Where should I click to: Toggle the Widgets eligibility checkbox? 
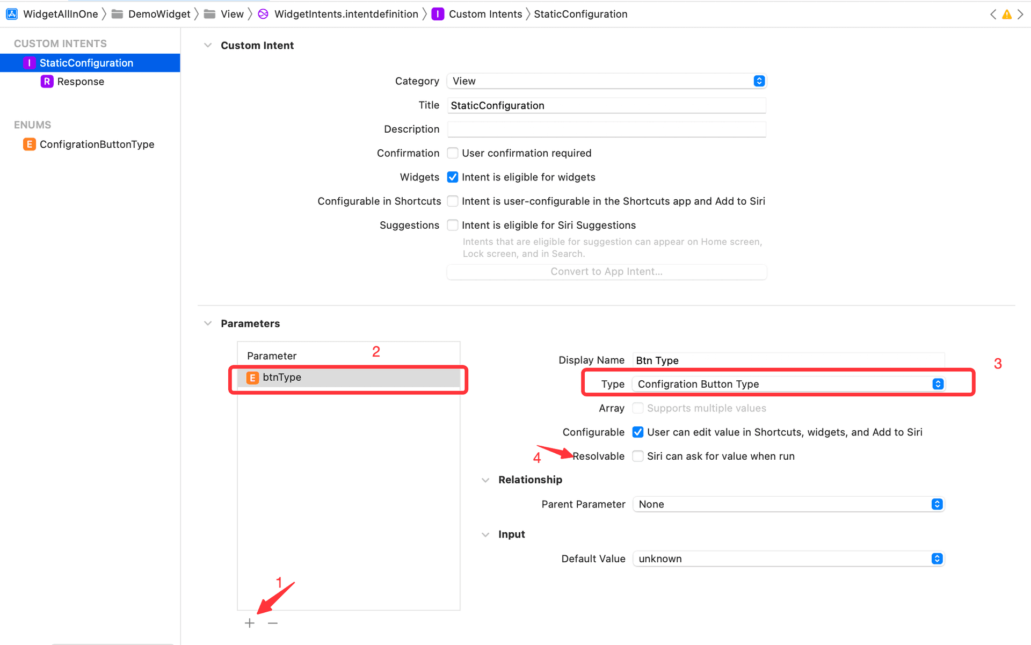[452, 177]
